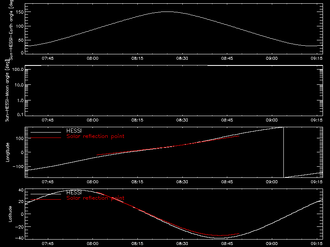330x247 pixels.
Task: Click 08:15 time label under Longitude plot
Action: point(137,182)
